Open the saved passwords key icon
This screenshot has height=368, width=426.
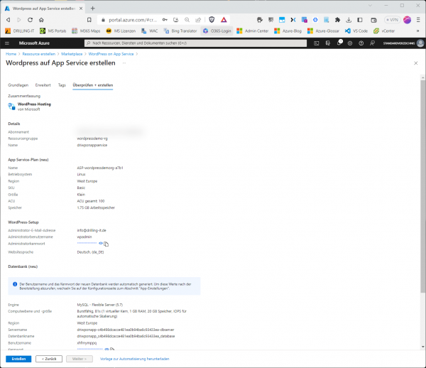165,20
